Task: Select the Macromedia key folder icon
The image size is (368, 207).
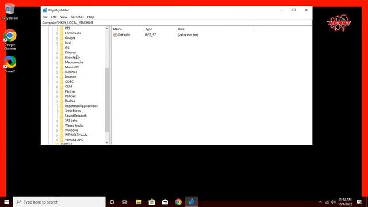Action: [62, 62]
